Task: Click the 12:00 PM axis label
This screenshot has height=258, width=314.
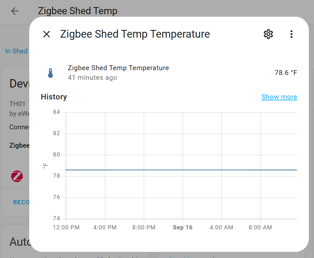Action: coord(66,227)
